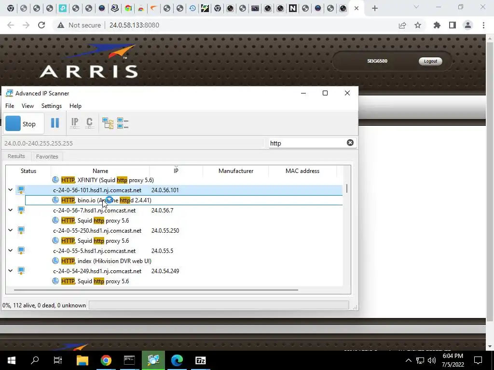Image resolution: width=494 pixels, height=370 pixels.
Task: Open 7-Zip from the taskbar
Action: coord(201,360)
